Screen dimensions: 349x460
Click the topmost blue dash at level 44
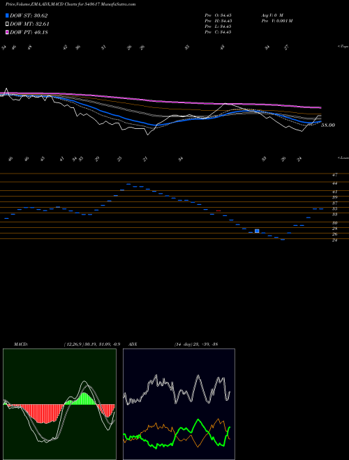point(128,184)
